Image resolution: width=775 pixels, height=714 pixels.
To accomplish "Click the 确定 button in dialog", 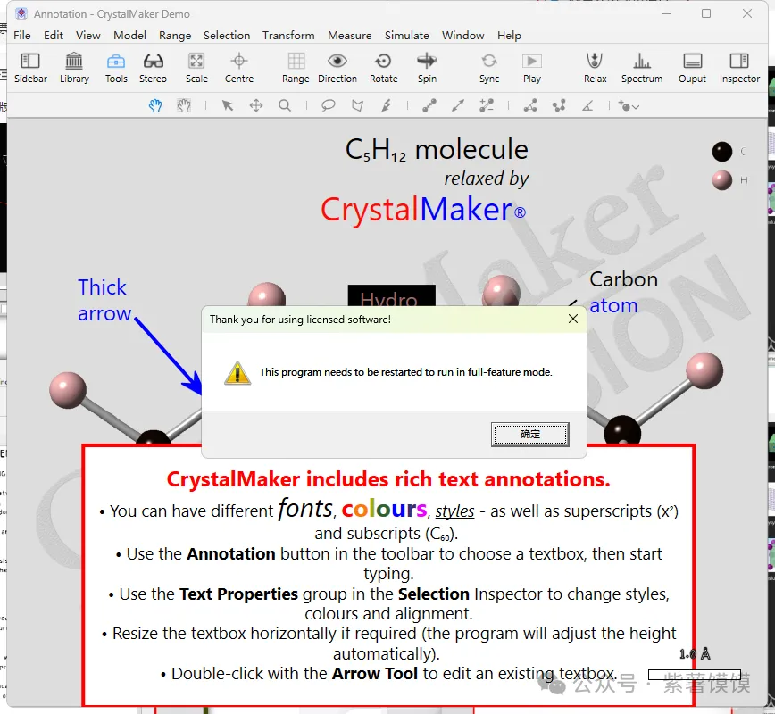I will coord(529,435).
